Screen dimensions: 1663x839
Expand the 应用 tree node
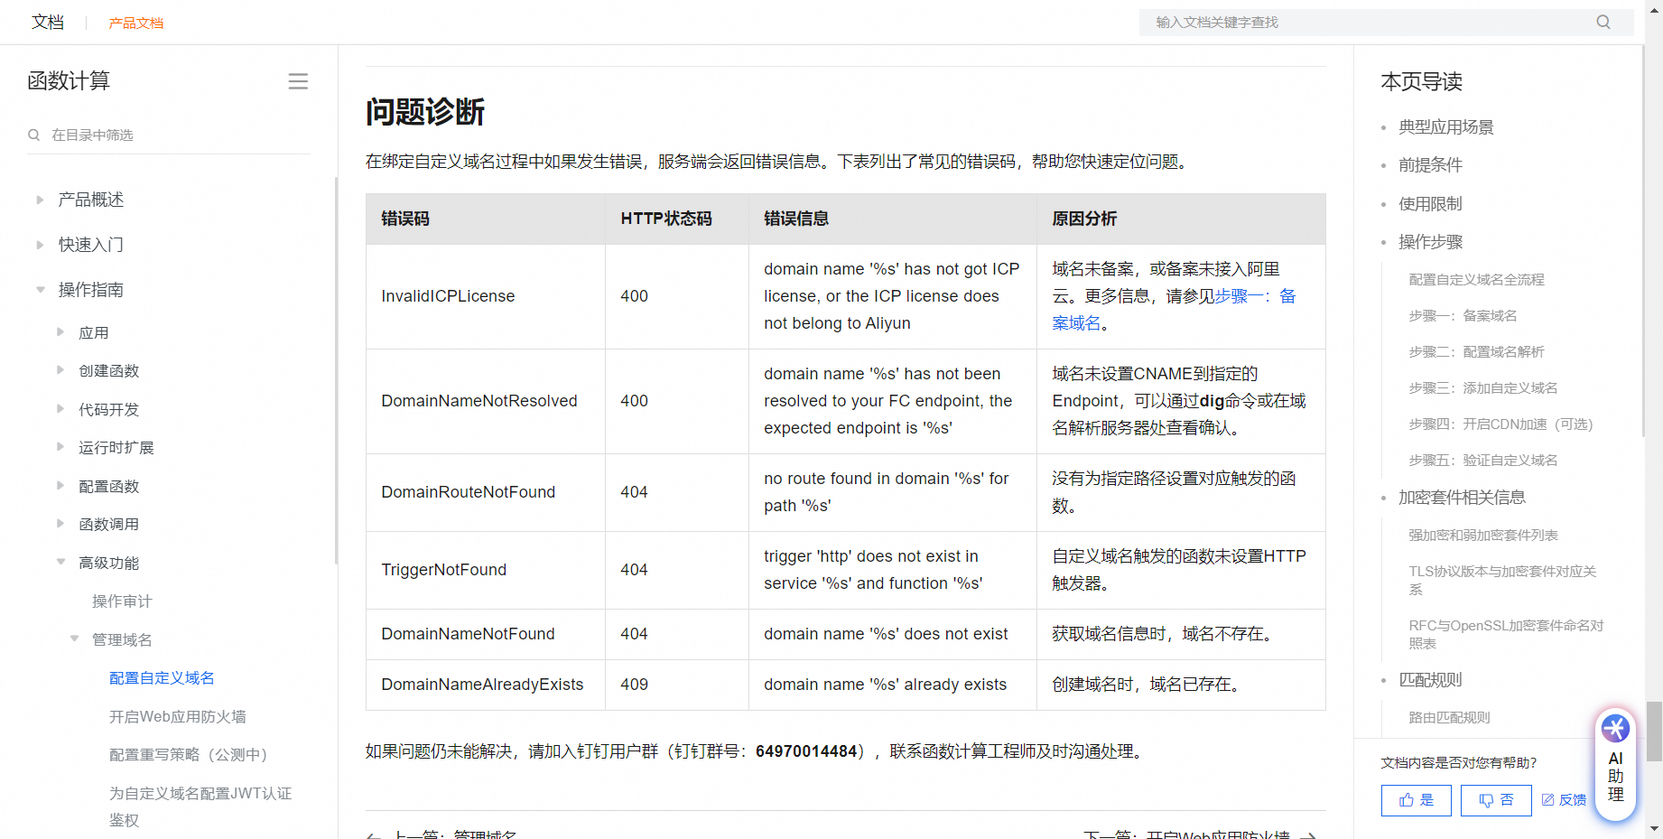60,332
